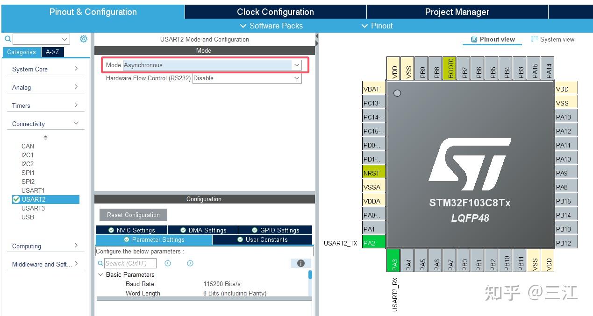The height and width of the screenshot is (316, 593).
Task: Click the Reset Configuration button
Action: (133, 215)
